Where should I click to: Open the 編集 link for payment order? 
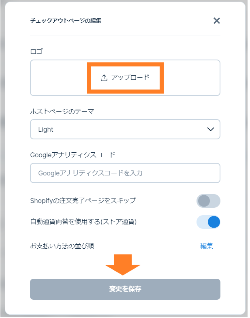tap(207, 246)
